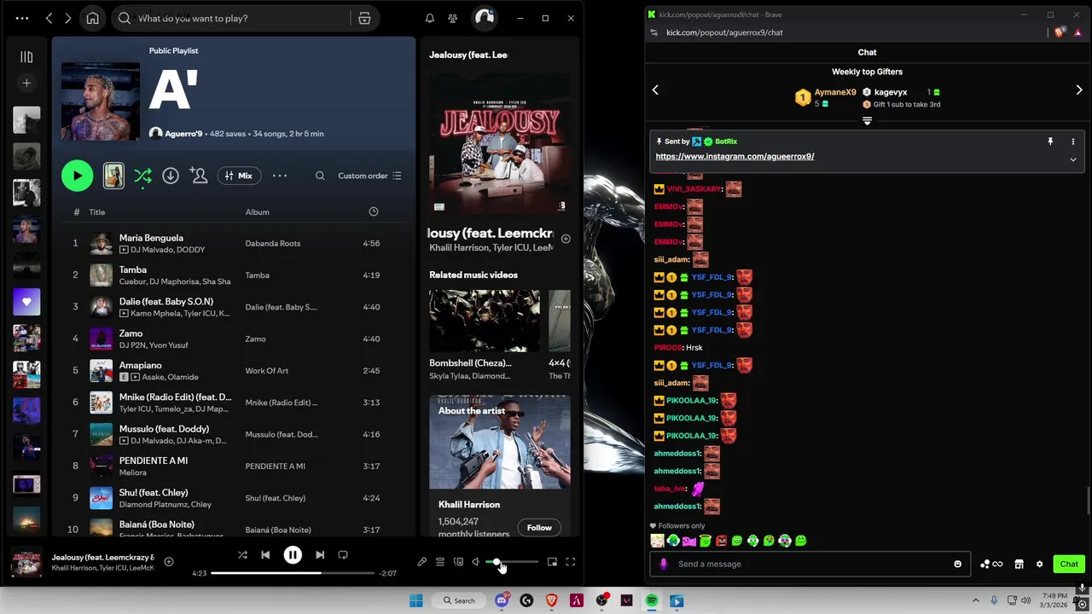Open Spotify notifications bell
This screenshot has width=1092, height=614.
(430, 18)
